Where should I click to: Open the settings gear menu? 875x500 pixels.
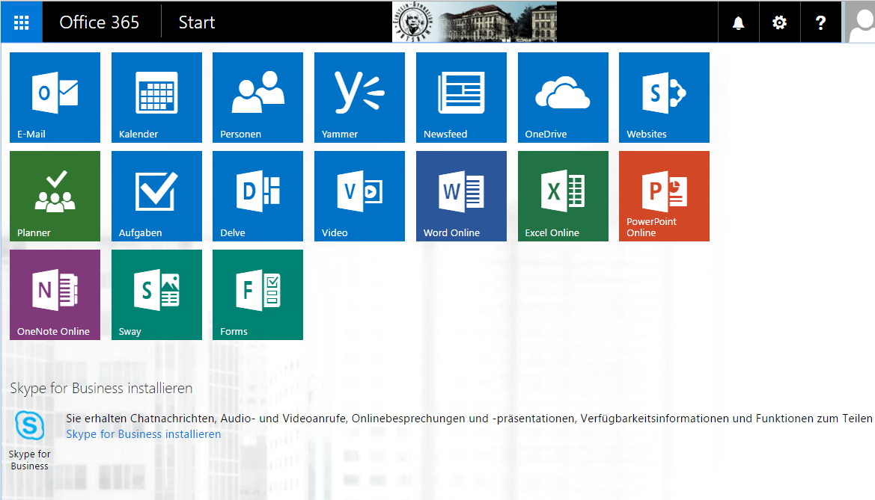pyautogui.click(x=779, y=22)
